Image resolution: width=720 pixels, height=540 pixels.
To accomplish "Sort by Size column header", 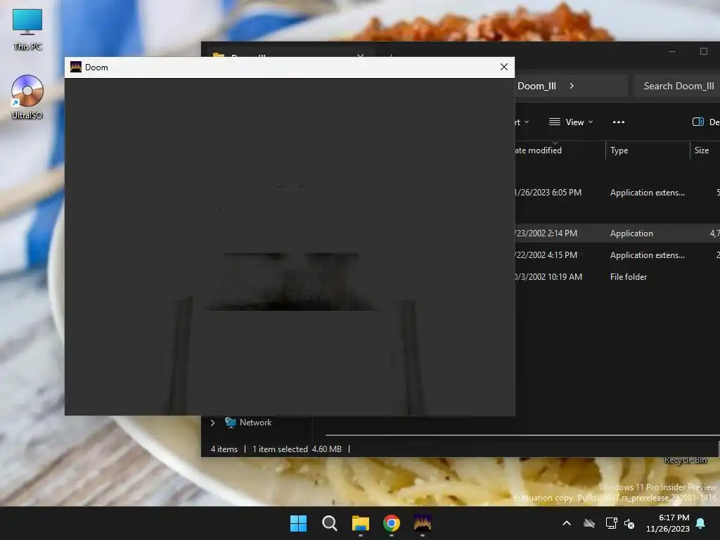I will click(705, 150).
